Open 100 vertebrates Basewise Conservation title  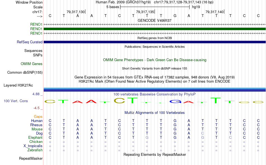point(155,94)
